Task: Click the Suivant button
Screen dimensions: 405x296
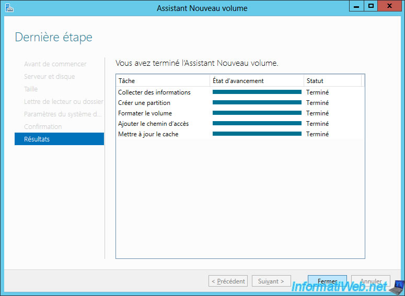Action: tap(271, 281)
